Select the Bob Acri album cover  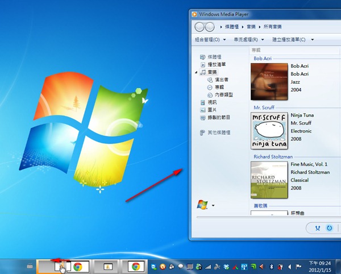click(269, 82)
